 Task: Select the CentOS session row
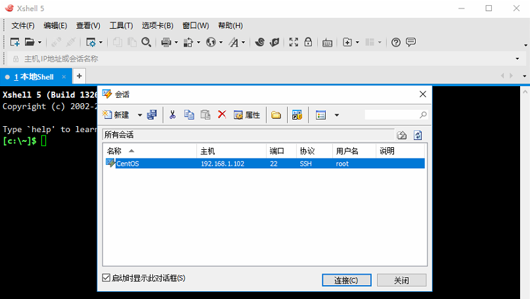tap(265, 164)
